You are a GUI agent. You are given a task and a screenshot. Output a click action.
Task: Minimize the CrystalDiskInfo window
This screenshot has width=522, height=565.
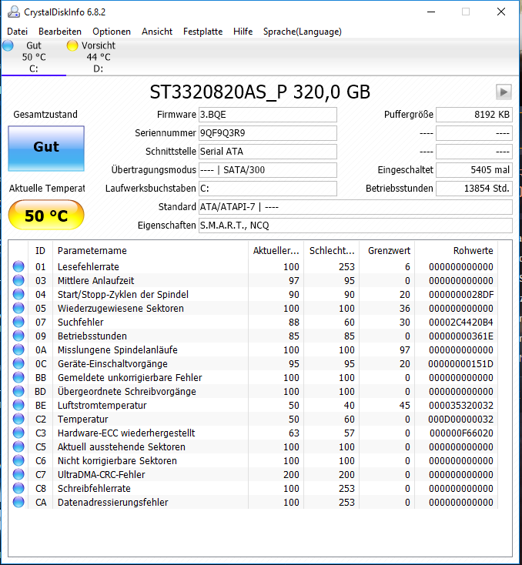pyautogui.click(x=431, y=12)
